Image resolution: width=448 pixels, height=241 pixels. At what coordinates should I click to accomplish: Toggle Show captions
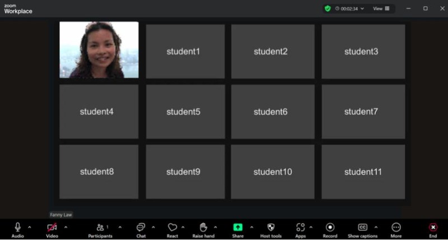[362, 228]
